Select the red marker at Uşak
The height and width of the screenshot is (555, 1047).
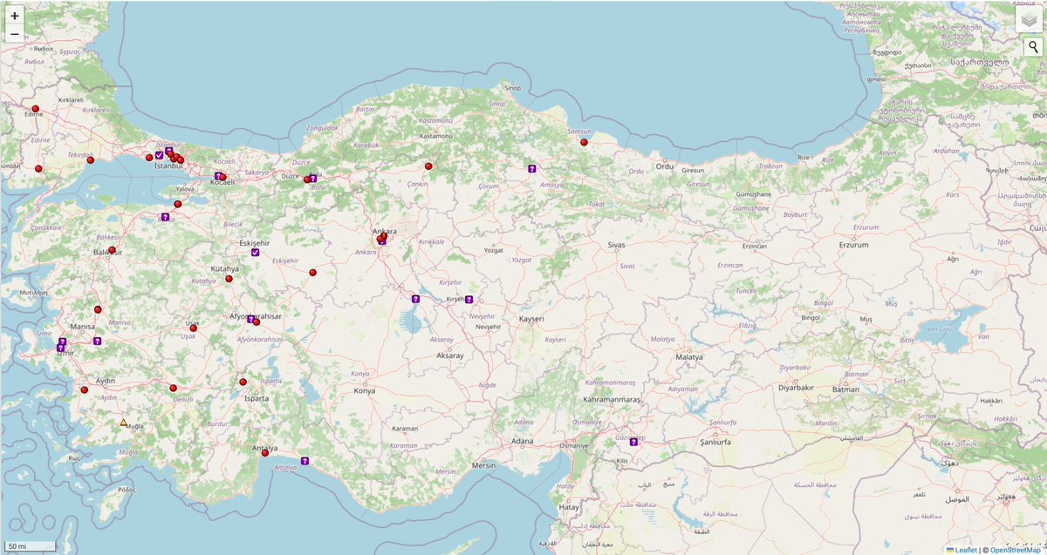194,328
